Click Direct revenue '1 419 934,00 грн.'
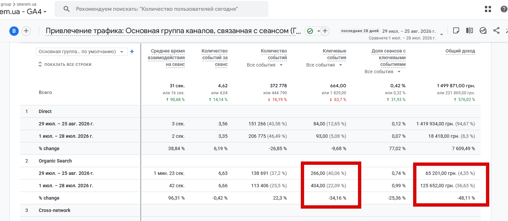Screen dimensions: 508x221 point(435,124)
